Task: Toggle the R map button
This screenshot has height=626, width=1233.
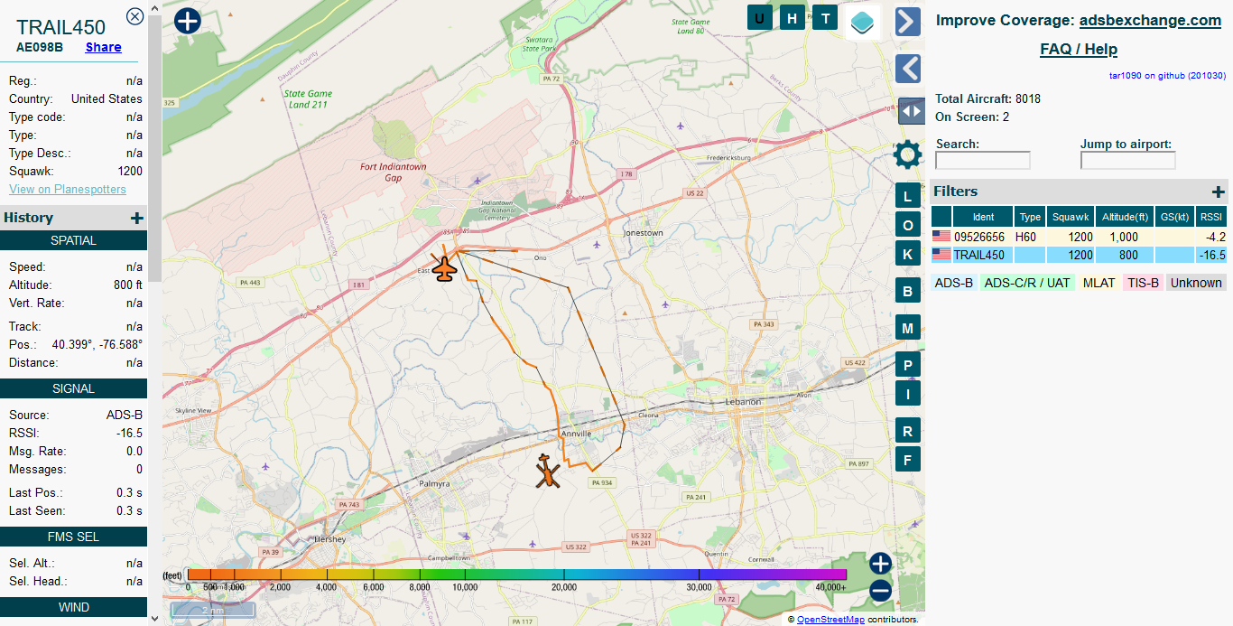Action: (x=908, y=431)
